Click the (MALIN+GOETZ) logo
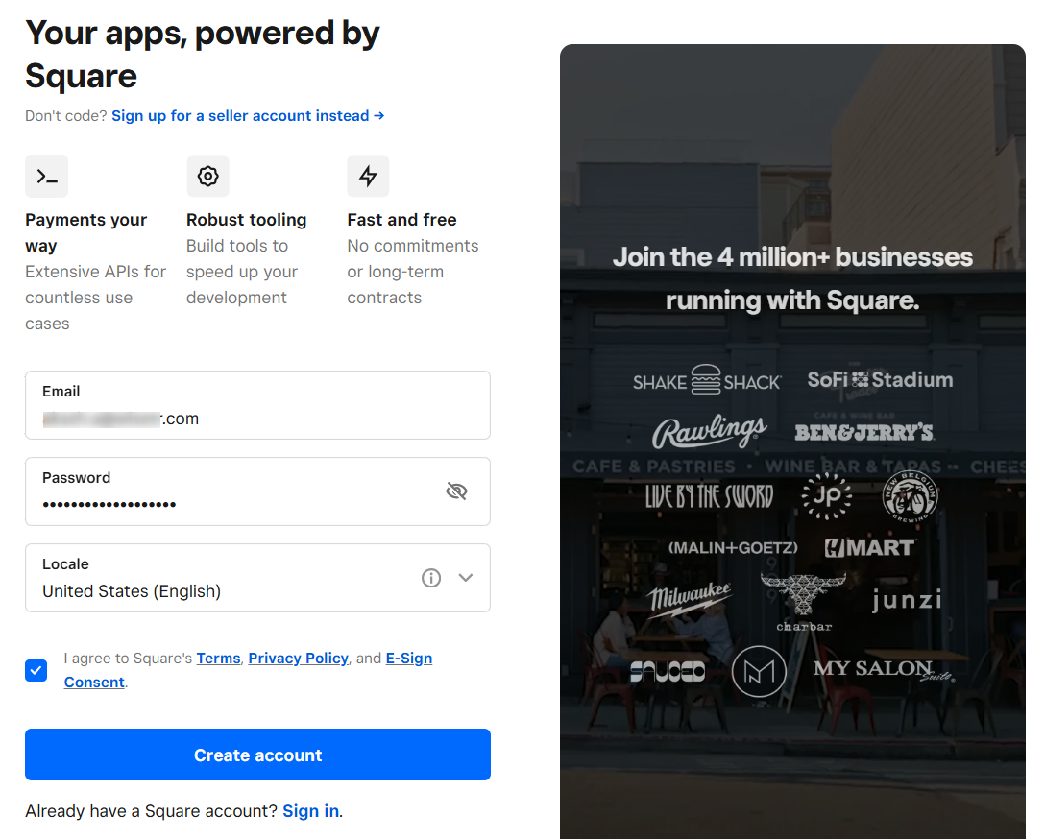The image size is (1045, 839). pyautogui.click(x=733, y=548)
